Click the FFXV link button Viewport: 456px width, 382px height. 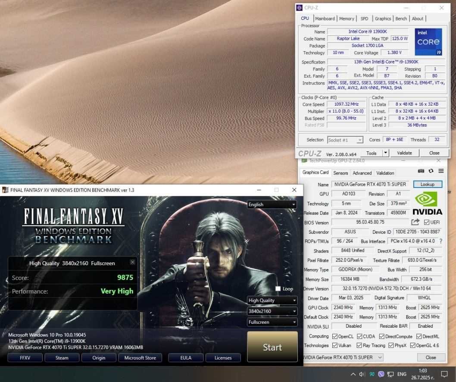[x=25, y=358]
